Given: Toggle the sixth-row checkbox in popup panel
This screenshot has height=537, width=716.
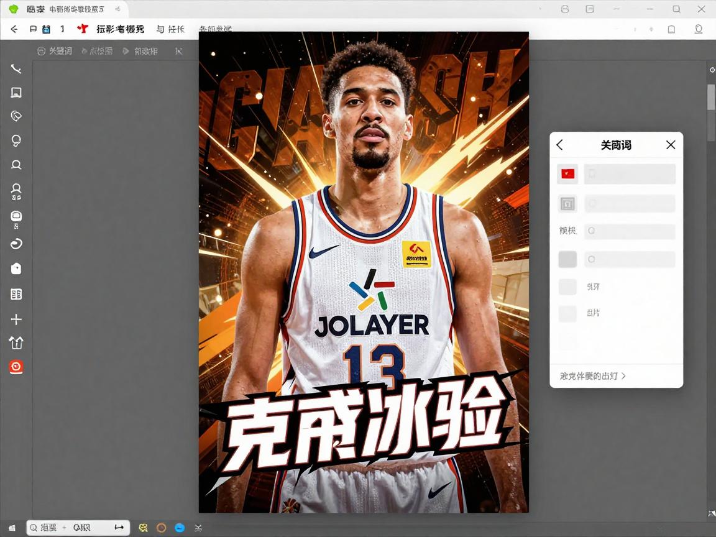Looking at the screenshot, I should (567, 313).
